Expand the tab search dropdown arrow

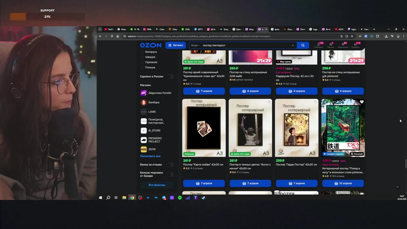tap(100, 29)
